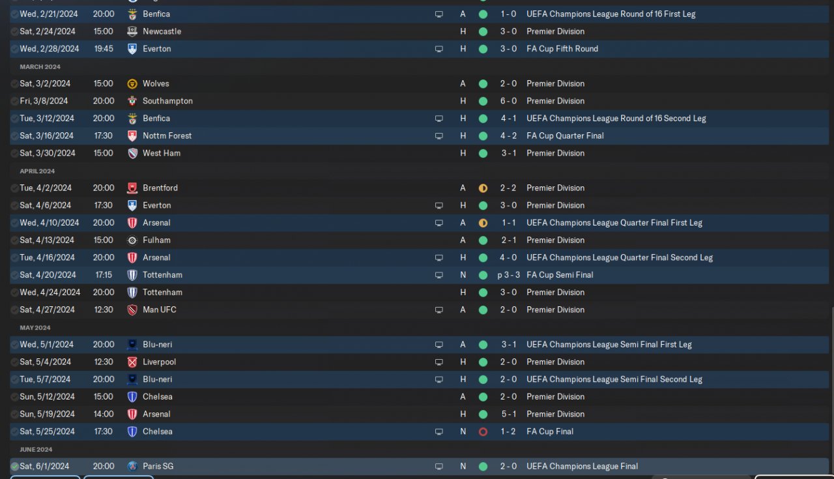Click the Man UFC club badge
This screenshot has height=479, width=834.
(x=132, y=310)
